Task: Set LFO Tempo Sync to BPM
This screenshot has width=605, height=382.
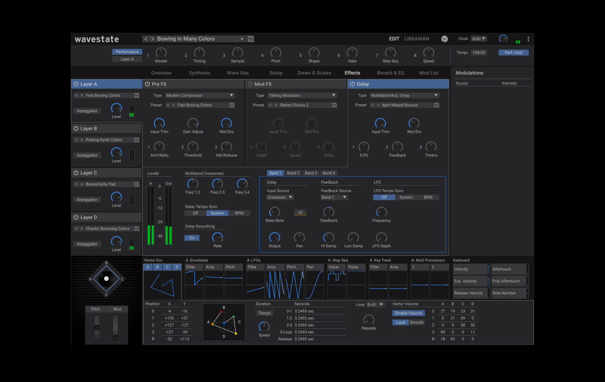Action: tap(428, 197)
